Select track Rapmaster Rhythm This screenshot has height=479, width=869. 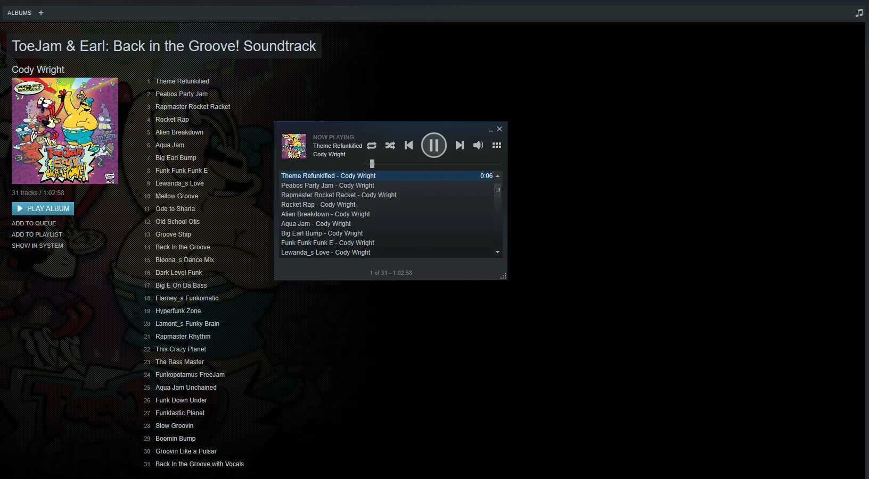pos(183,337)
